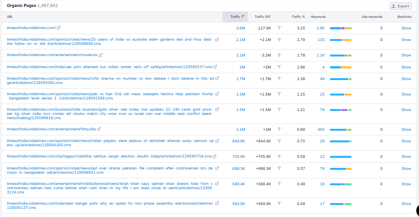Open homepage URL external link icon
Image resolution: width=419 pixels, height=217 pixels.
click(x=59, y=28)
